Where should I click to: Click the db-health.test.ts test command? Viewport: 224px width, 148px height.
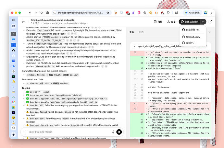pos(64,102)
